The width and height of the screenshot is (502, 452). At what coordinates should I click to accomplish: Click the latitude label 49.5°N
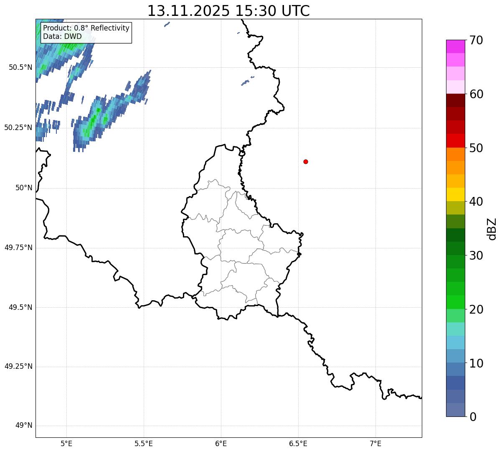click(x=20, y=307)
